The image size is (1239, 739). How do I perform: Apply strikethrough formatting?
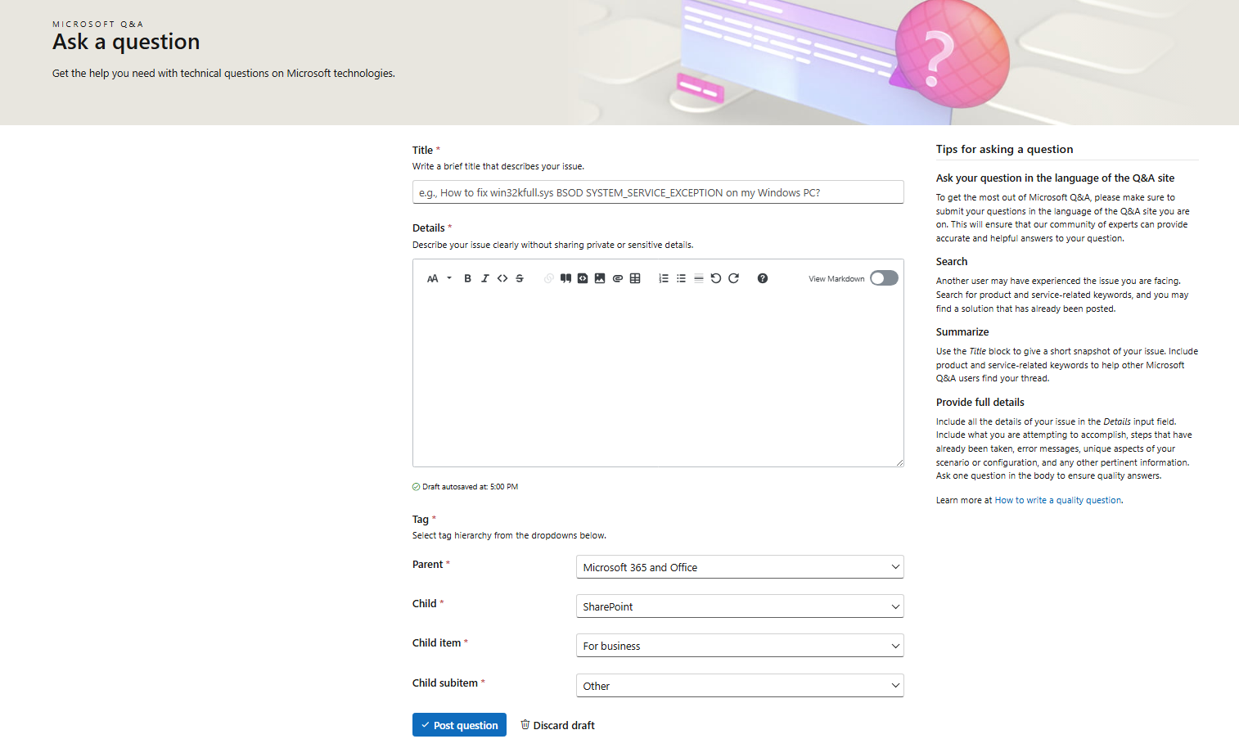520,278
